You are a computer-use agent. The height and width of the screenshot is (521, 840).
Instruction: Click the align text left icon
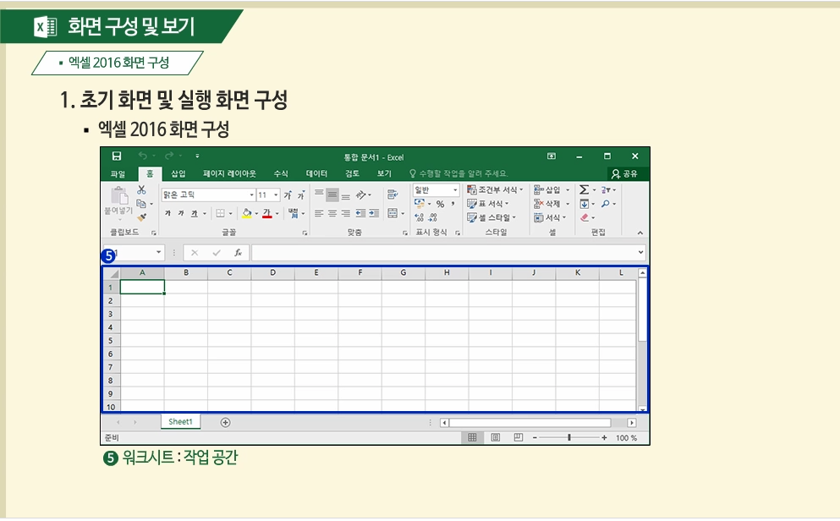(x=319, y=213)
